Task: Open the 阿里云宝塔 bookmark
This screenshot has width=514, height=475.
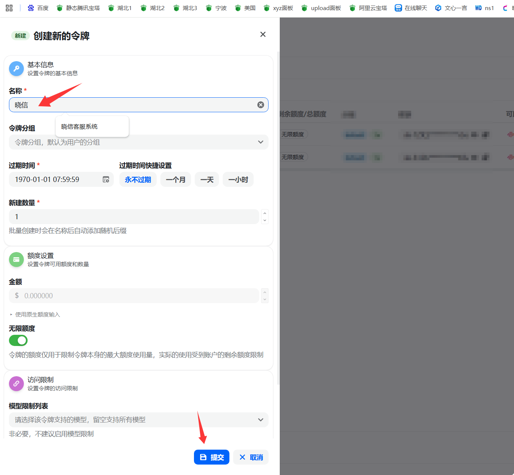Action: pyautogui.click(x=368, y=8)
